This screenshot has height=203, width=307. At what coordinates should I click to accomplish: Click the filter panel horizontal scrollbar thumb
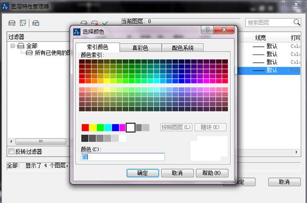pos(41,141)
